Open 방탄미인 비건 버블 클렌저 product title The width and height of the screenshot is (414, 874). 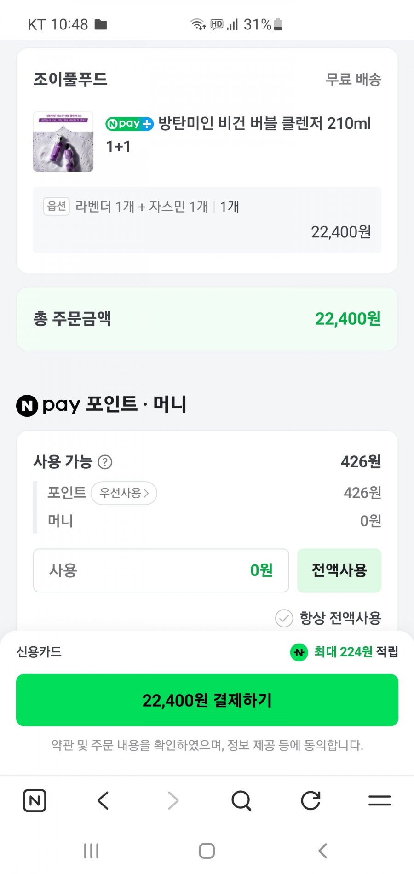click(264, 124)
